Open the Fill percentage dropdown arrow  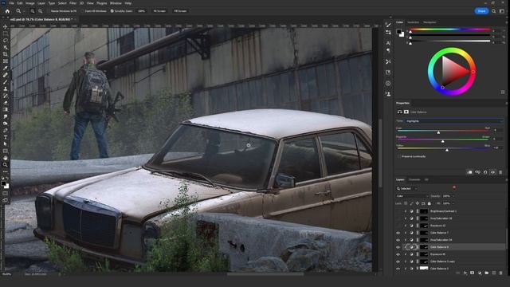point(453,203)
